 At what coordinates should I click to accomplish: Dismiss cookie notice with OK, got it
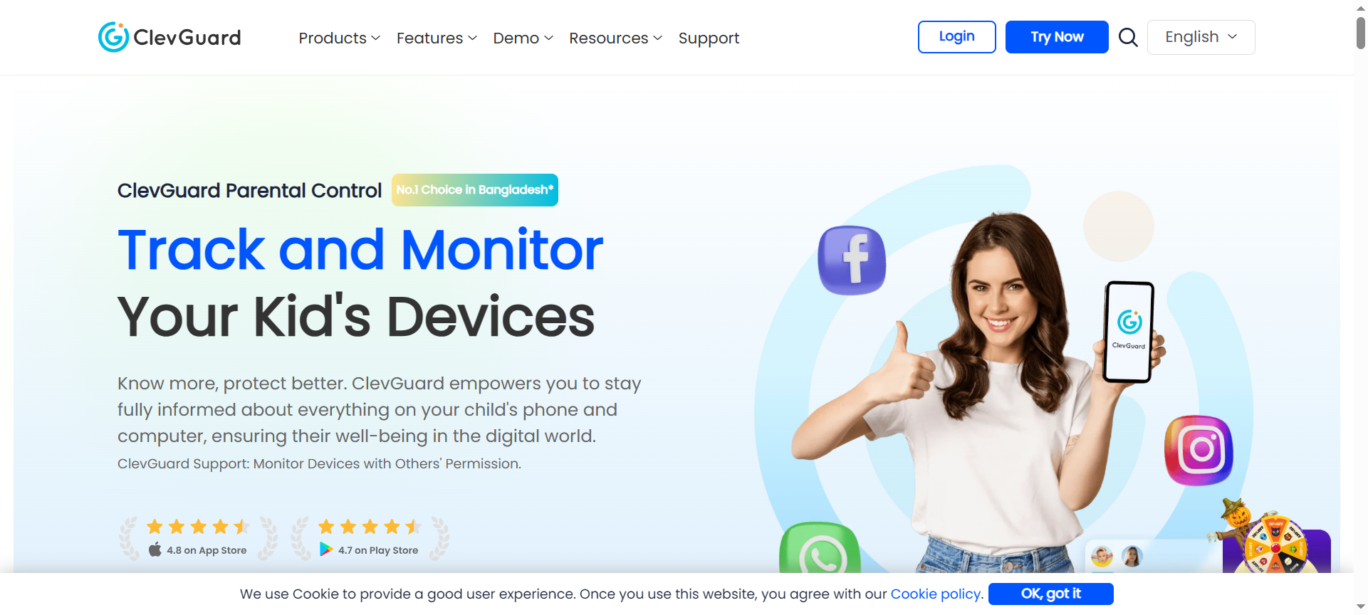click(x=1050, y=594)
